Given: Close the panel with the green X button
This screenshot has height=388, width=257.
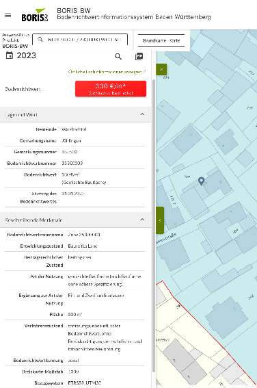Looking at the screenshot, I should (x=161, y=69).
